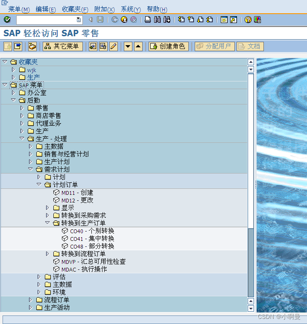This screenshot has height=324, width=307.
Task: Select transaction MD11 - 创建
Action: click(77, 193)
